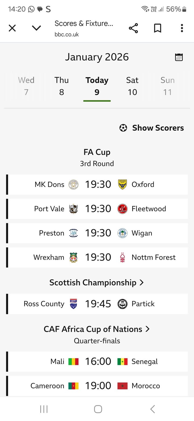The width and height of the screenshot is (194, 421).
Task: Expand the down chevron beside the page title
Action: pyautogui.click(x=36, y=28)
